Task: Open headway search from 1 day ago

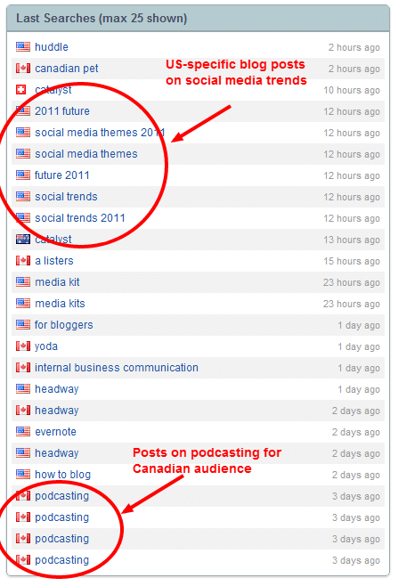Action: [x=57, y=389]
